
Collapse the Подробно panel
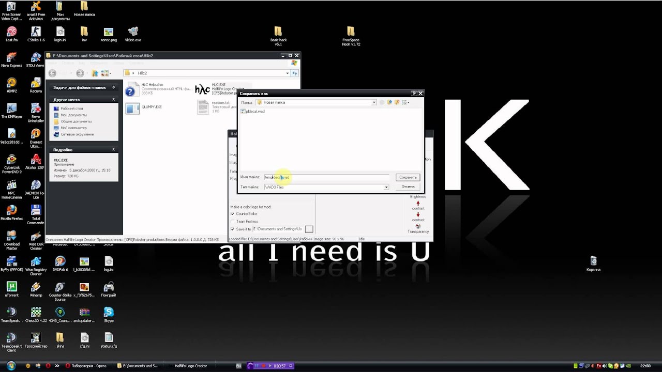pos(113,149)
